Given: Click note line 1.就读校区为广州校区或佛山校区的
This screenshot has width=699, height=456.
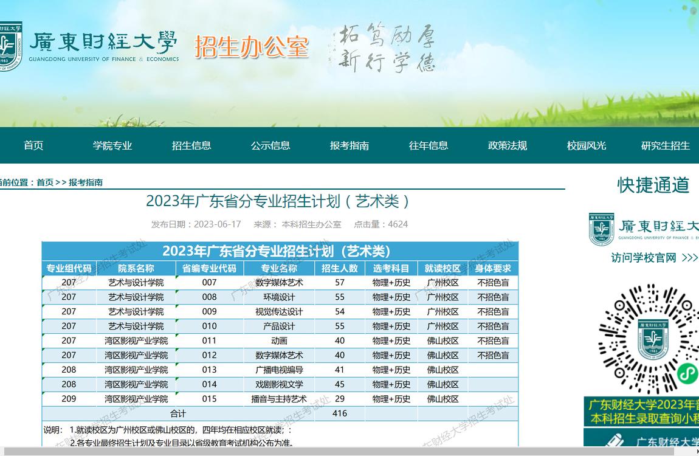Looking at the screenshot, I should [181, 430].
